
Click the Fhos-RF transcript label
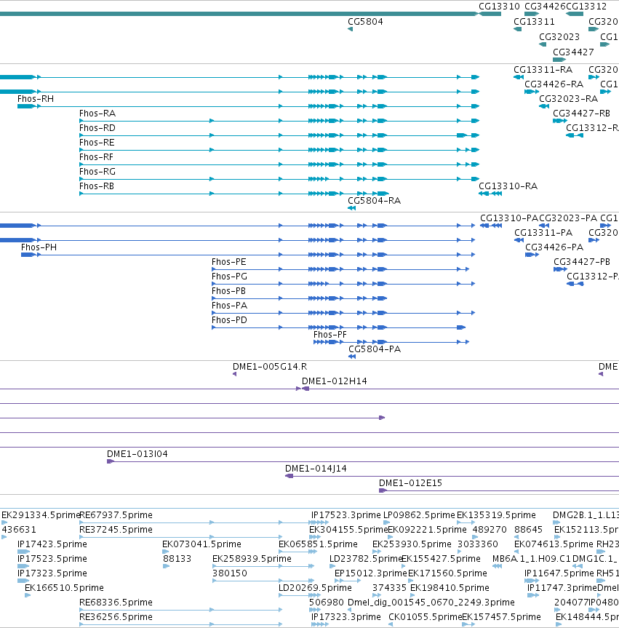click(x=96, y=157)
